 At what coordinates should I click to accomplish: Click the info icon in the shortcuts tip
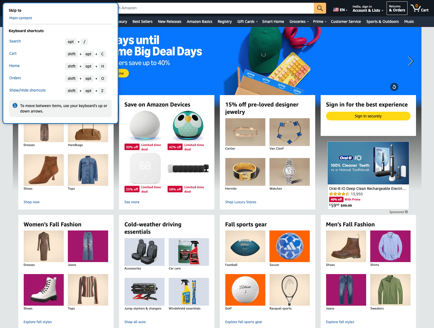pos(15,105)
